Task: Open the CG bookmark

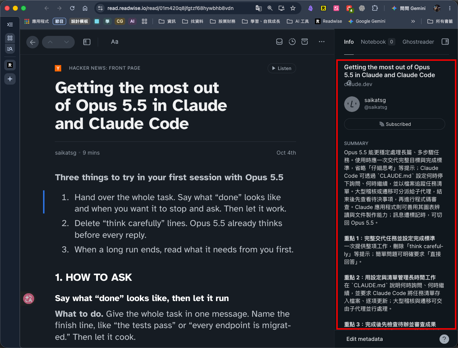Action: click(120, 21)
